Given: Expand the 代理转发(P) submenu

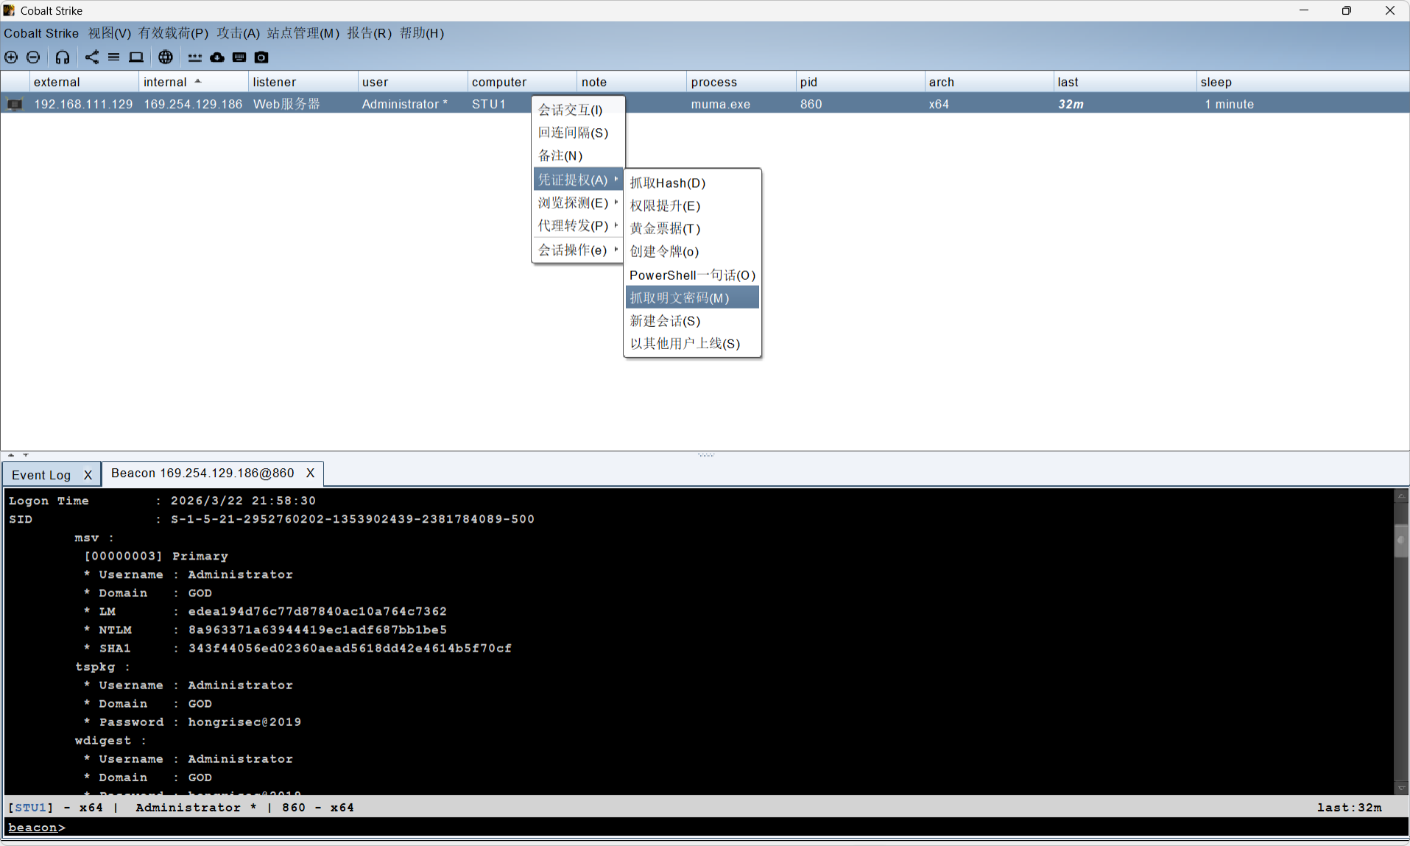Looking at the screenshot, I should [578, 225].
